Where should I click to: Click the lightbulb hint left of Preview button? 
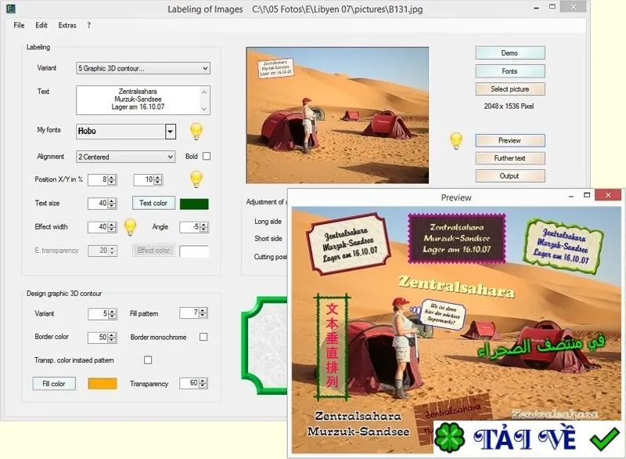point(456,141)
